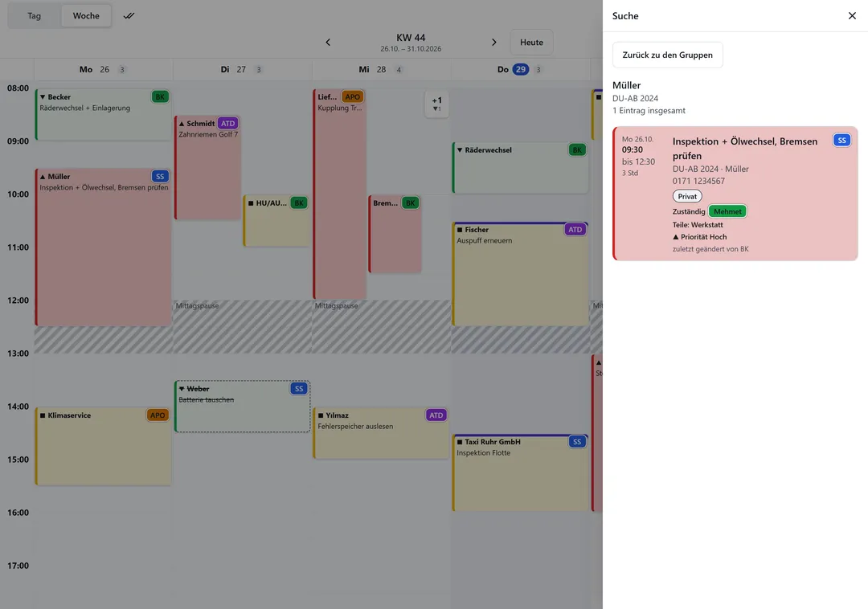Viewport: 868px width, 609px height.
Task: Open the Schmidt Zahnriemen Golf 7 appointment
Action: (x=207, y=168)
